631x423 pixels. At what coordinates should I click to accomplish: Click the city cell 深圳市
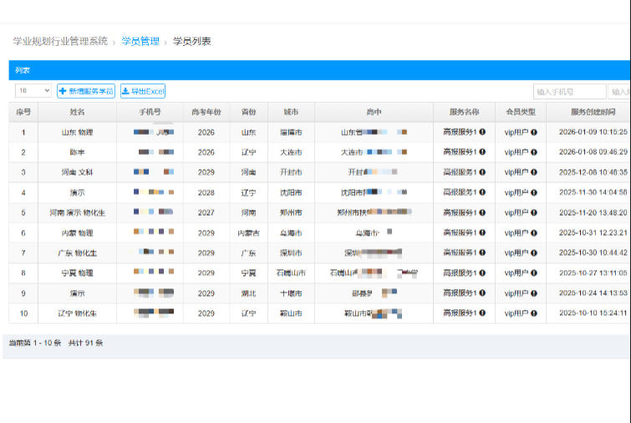tap(291, 252)
